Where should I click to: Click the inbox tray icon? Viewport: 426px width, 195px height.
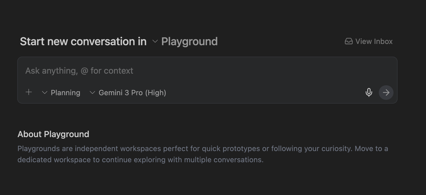[x=349, y=41]
